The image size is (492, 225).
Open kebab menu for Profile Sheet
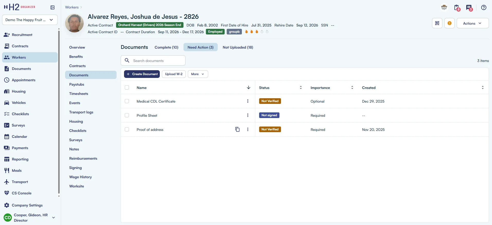click(248, 115)
